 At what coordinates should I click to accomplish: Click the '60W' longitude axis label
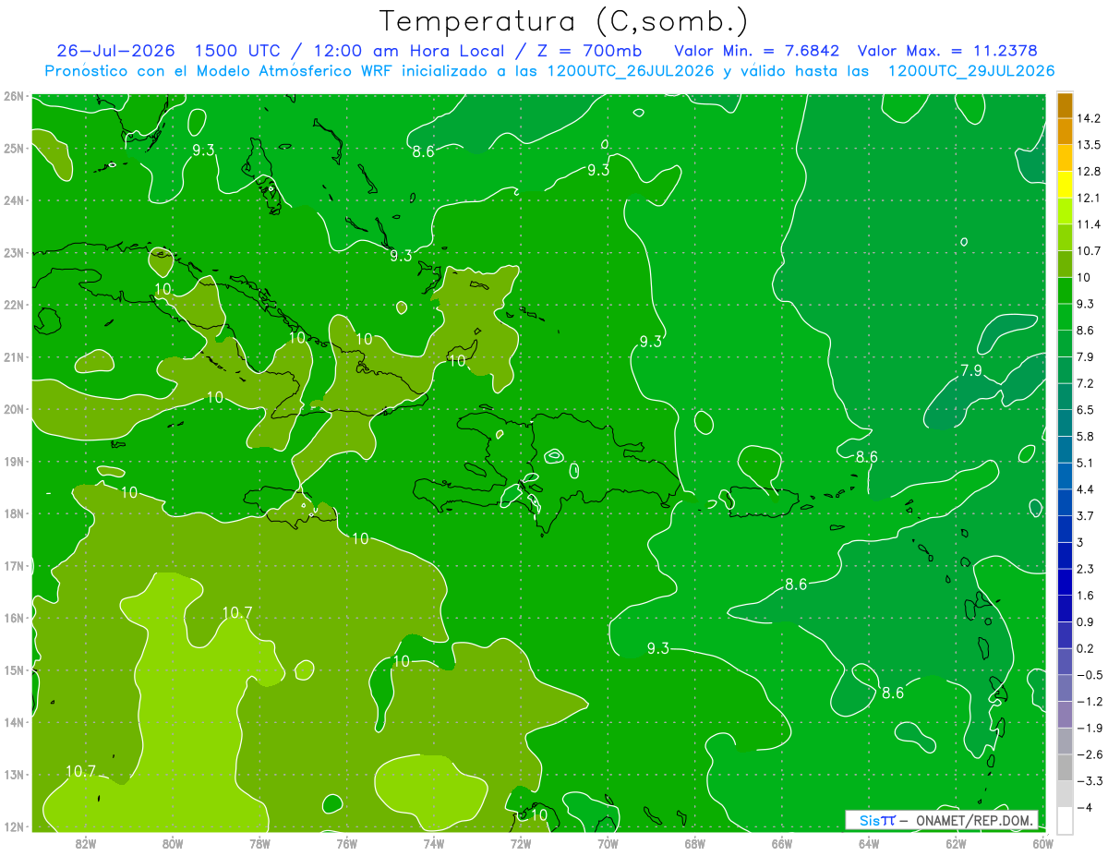1043,842
